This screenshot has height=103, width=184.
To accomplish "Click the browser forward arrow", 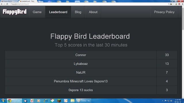I will [4, 4].
